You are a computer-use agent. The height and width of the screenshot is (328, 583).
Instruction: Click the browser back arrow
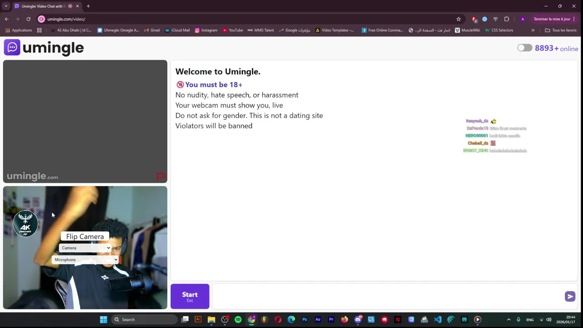coord(6,19)
